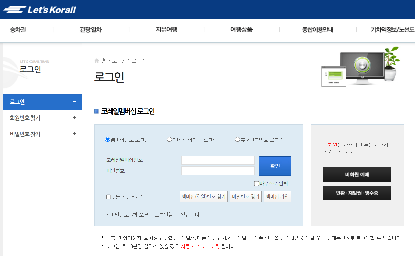Click the large 로그인 page title
This screenshot has width=415, height=256.
[109, 77]
